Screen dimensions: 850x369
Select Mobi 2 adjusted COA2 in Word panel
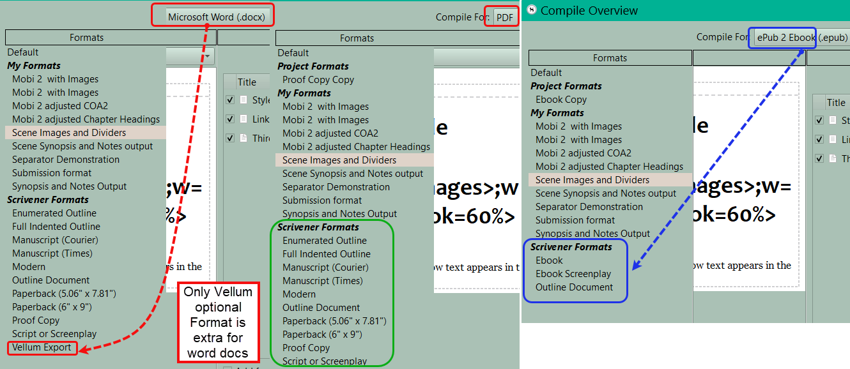[x=60, y=106]
